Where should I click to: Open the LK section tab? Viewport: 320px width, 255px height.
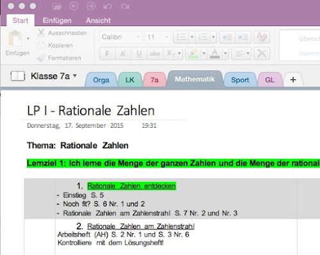[x=130, y=80]
